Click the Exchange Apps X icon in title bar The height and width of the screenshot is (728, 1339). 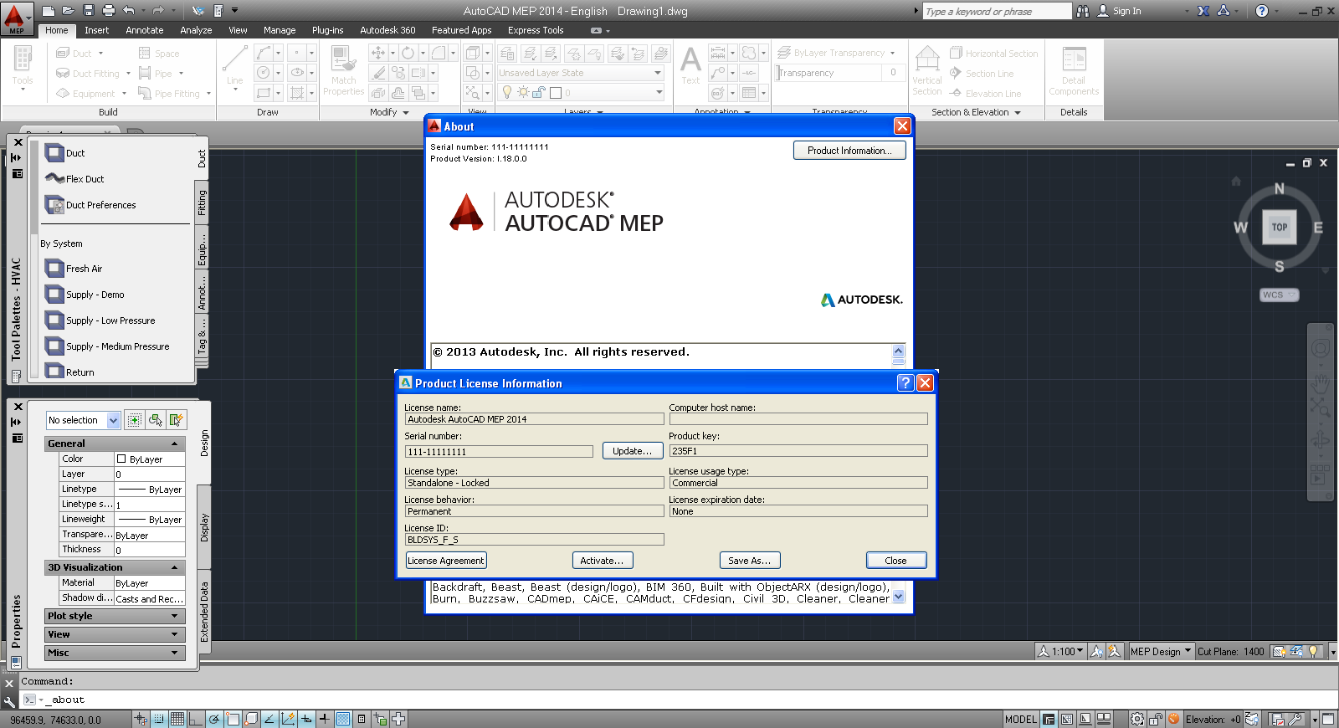point(1203,11)
